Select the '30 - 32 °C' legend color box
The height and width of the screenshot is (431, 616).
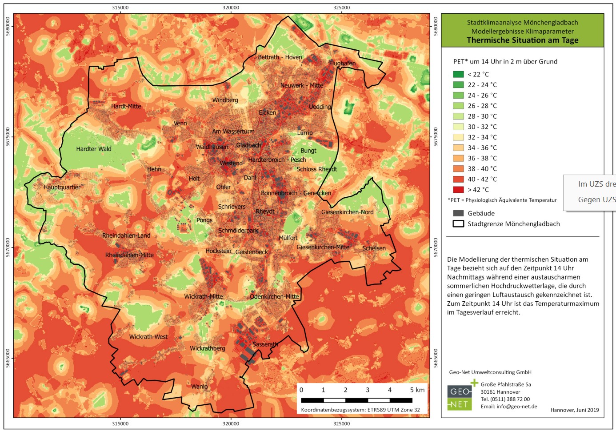pyautogui.click(x=458, y=127)
